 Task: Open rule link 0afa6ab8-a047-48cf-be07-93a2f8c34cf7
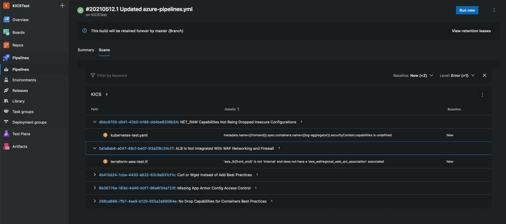[x=136, y=148]
